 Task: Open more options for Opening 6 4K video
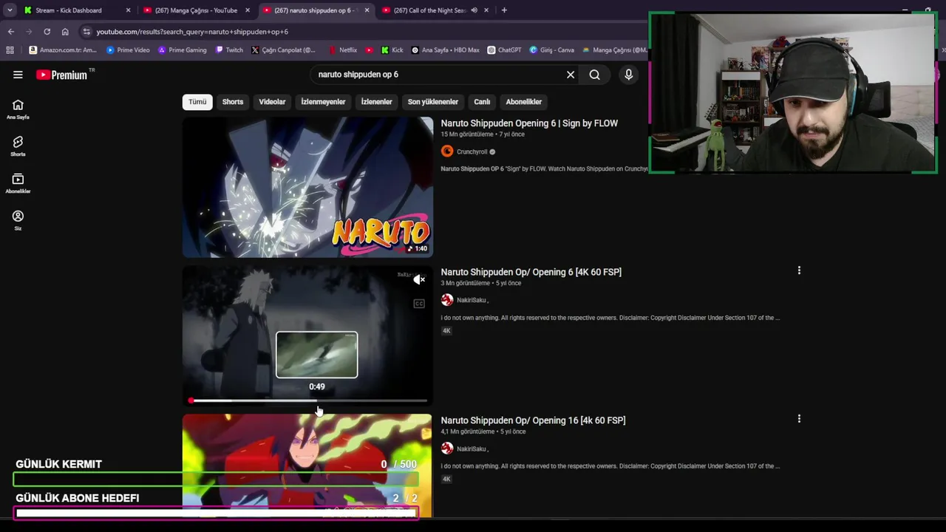pos(799,270)
